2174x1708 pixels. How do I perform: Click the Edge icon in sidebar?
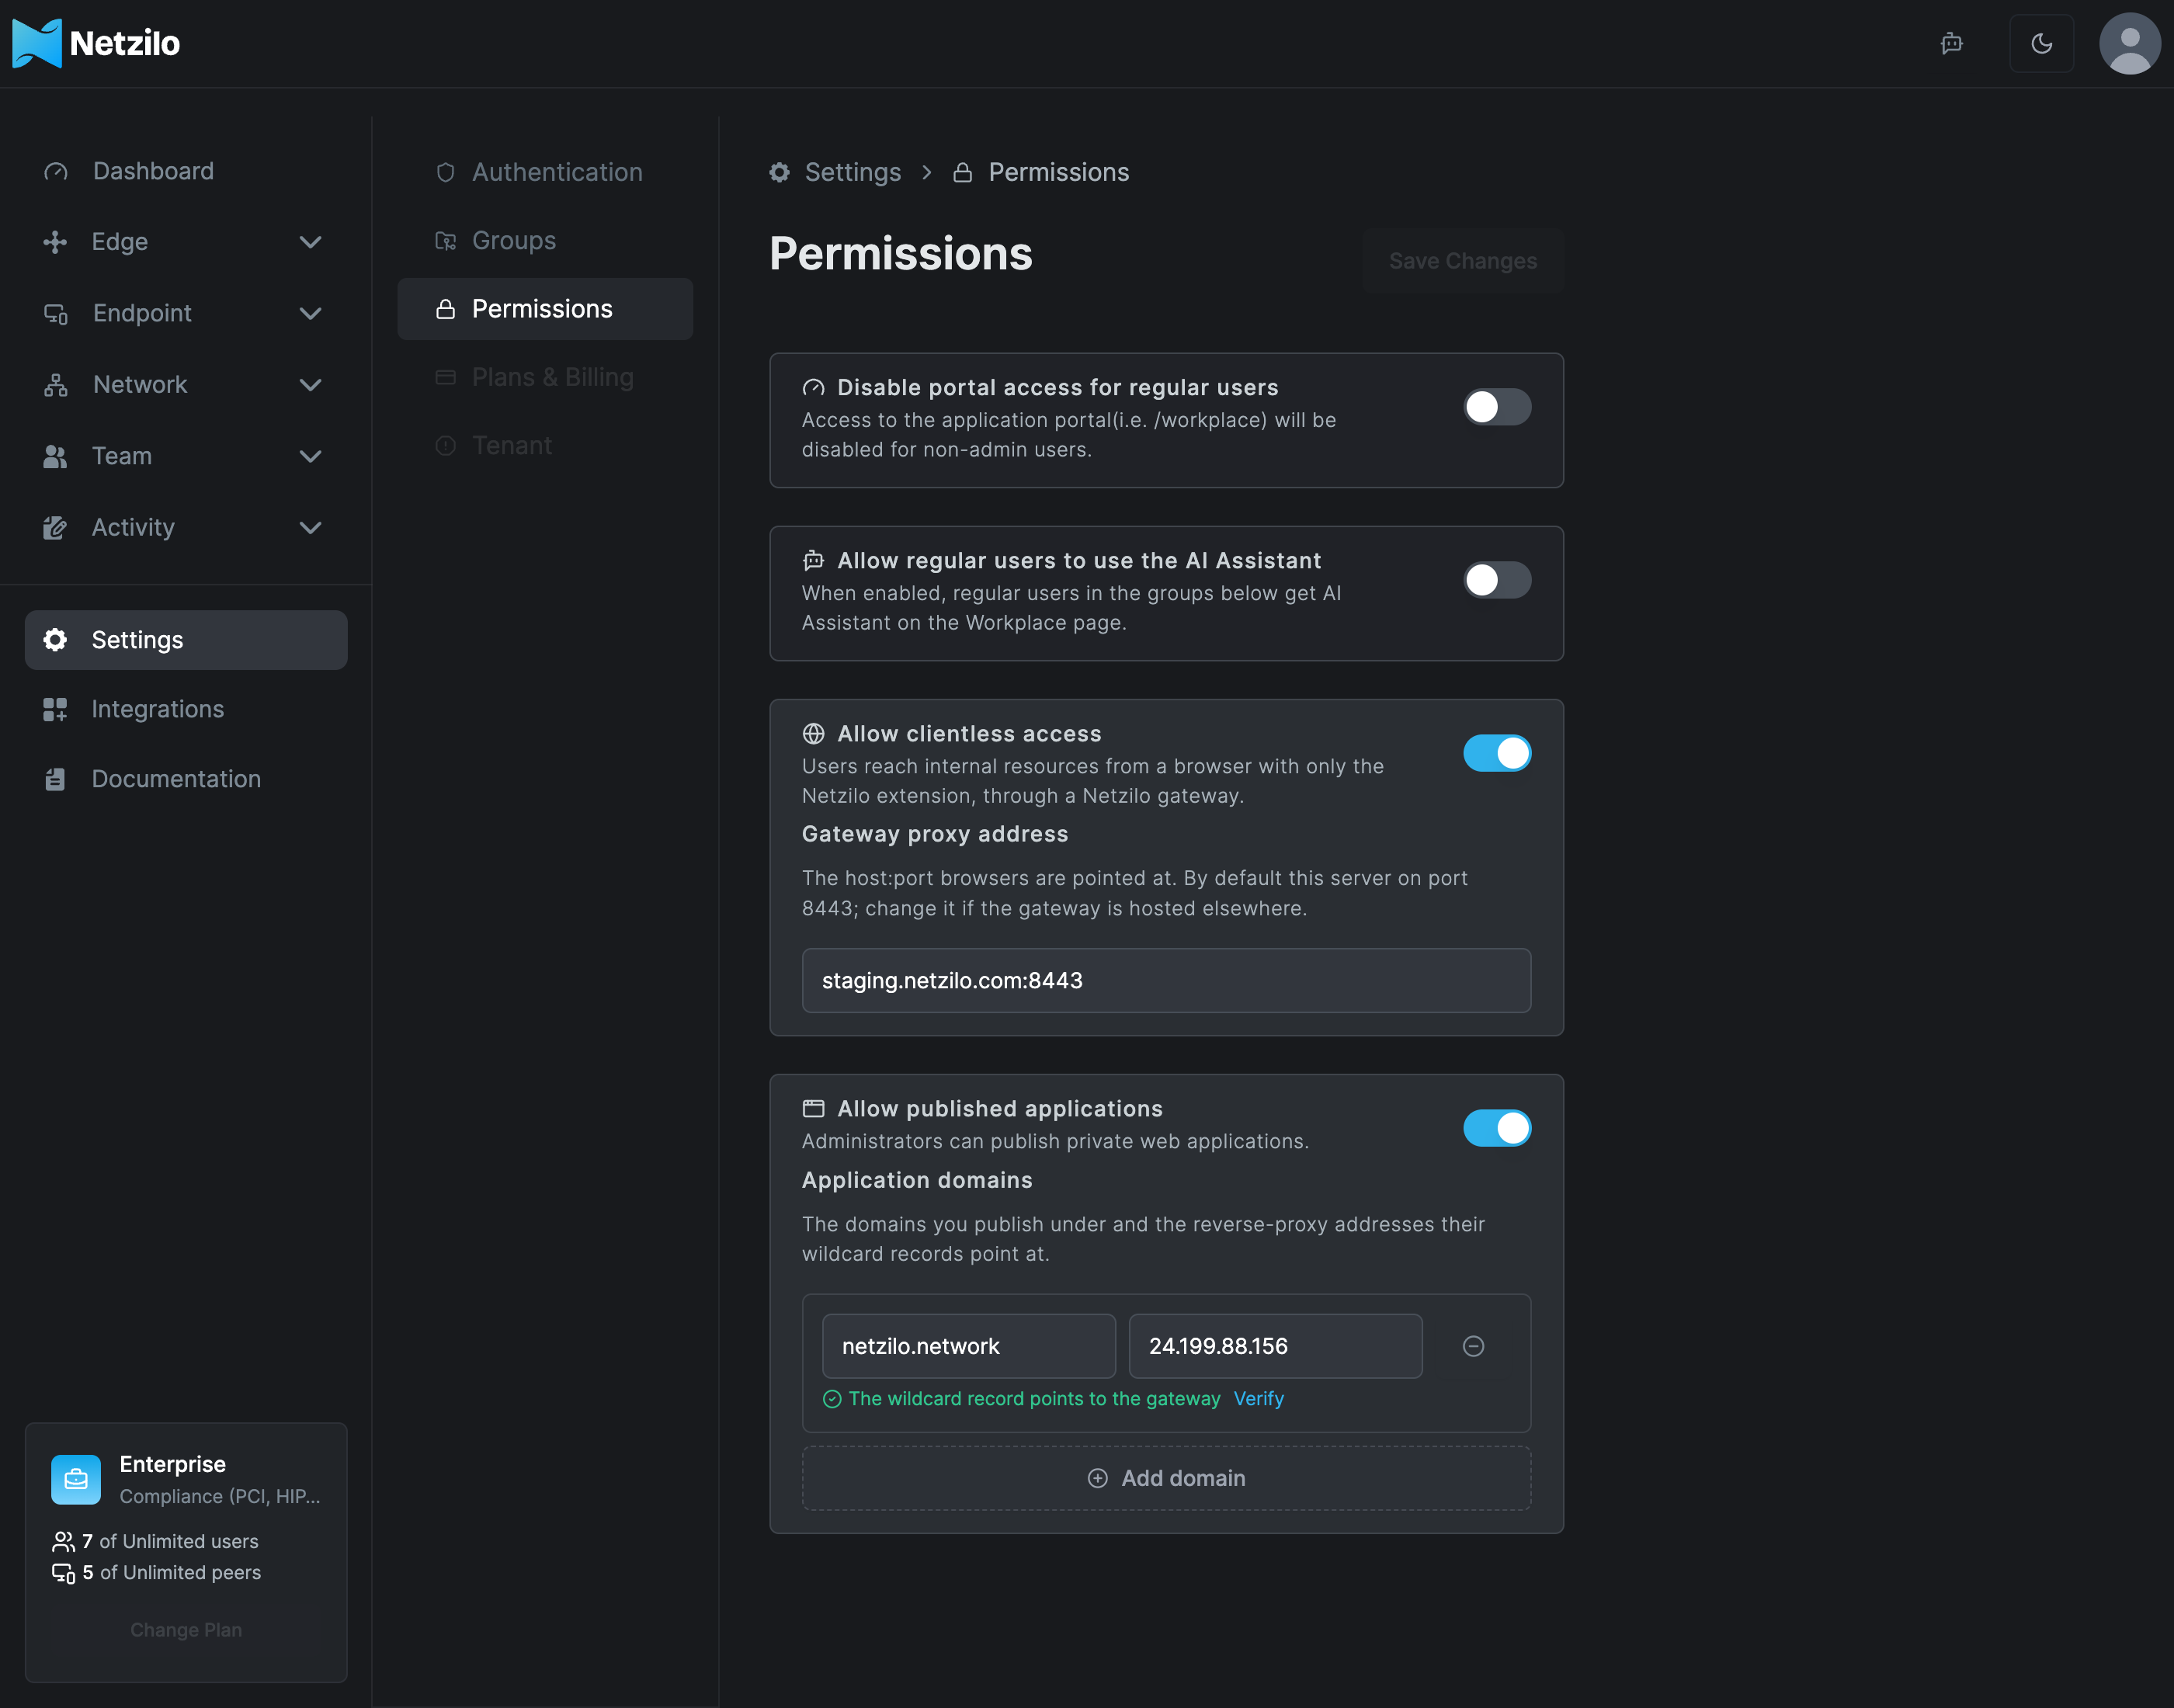(x=55, y=242)
